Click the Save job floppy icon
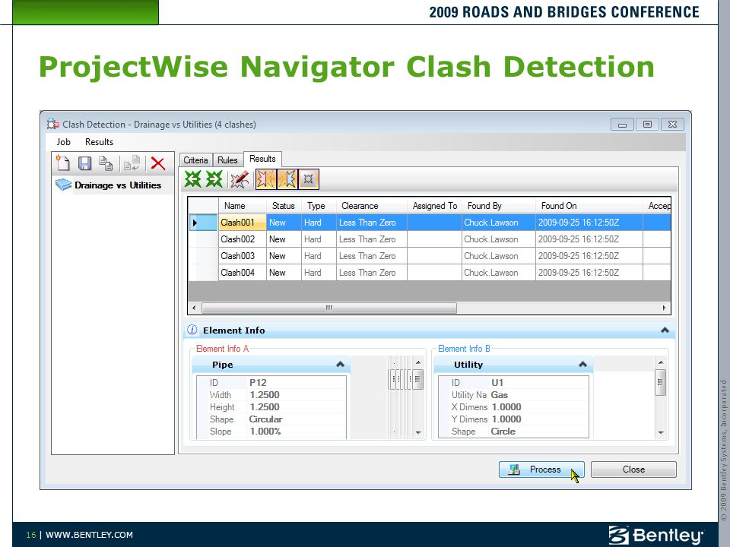Screen dimensions: 730x547 [x=84, y=163]
